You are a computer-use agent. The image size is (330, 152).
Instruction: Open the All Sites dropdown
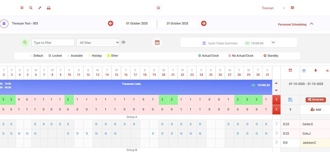pos(98,43)
